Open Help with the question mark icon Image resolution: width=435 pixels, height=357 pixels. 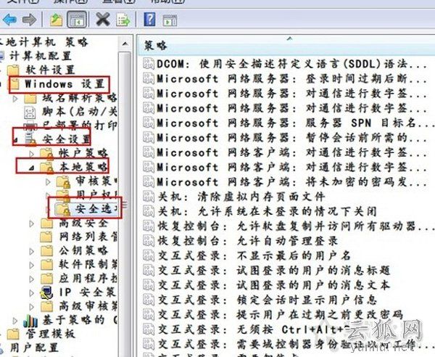[x=149, y=19]
